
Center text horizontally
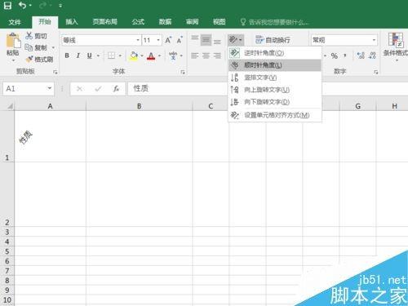coord(206,55)
